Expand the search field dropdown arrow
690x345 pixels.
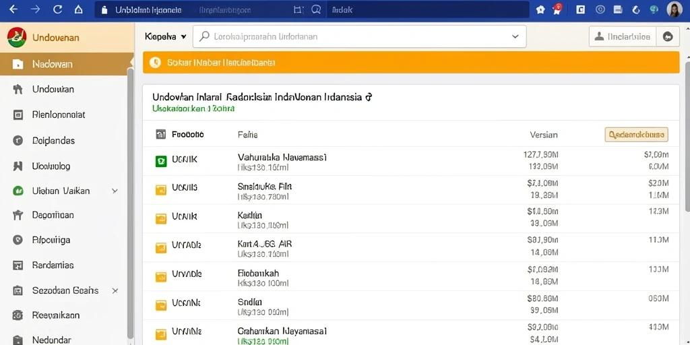click(515, 37)
